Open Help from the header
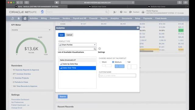Viewport: 195px width, 110px height. pos(123,12)
